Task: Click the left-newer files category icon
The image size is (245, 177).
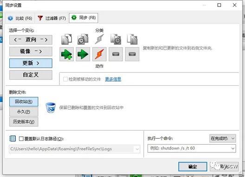Action: point(83,39)
